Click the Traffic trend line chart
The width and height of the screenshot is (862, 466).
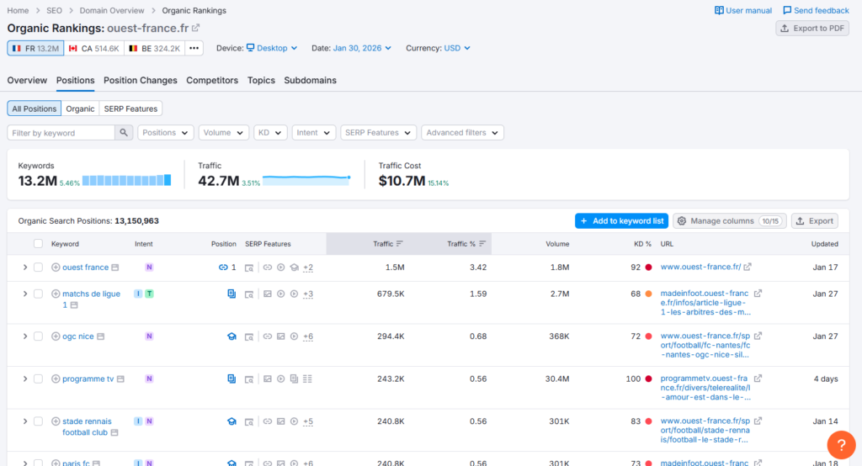[x=306, y=180]
